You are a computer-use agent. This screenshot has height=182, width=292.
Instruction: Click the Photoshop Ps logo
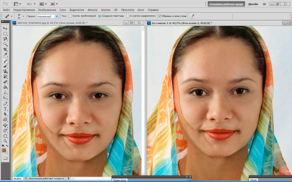[x=5, y=4]
